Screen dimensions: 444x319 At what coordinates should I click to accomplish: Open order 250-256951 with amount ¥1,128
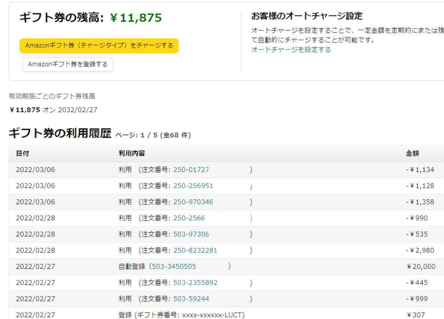tap(193, 186)
